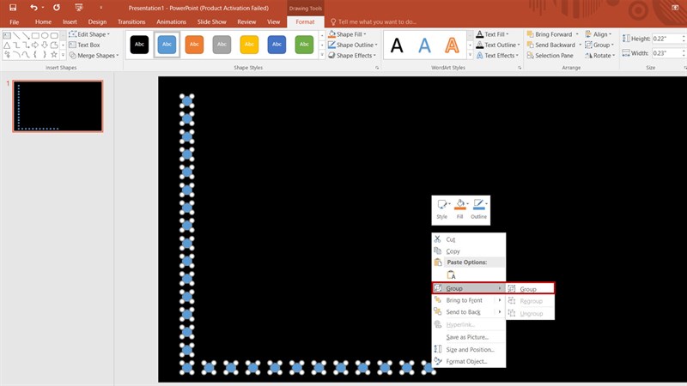The height and width of the screenshot is (386, 687).
Task: Apply the yellow Abc shape style
Action: point(249,45)
